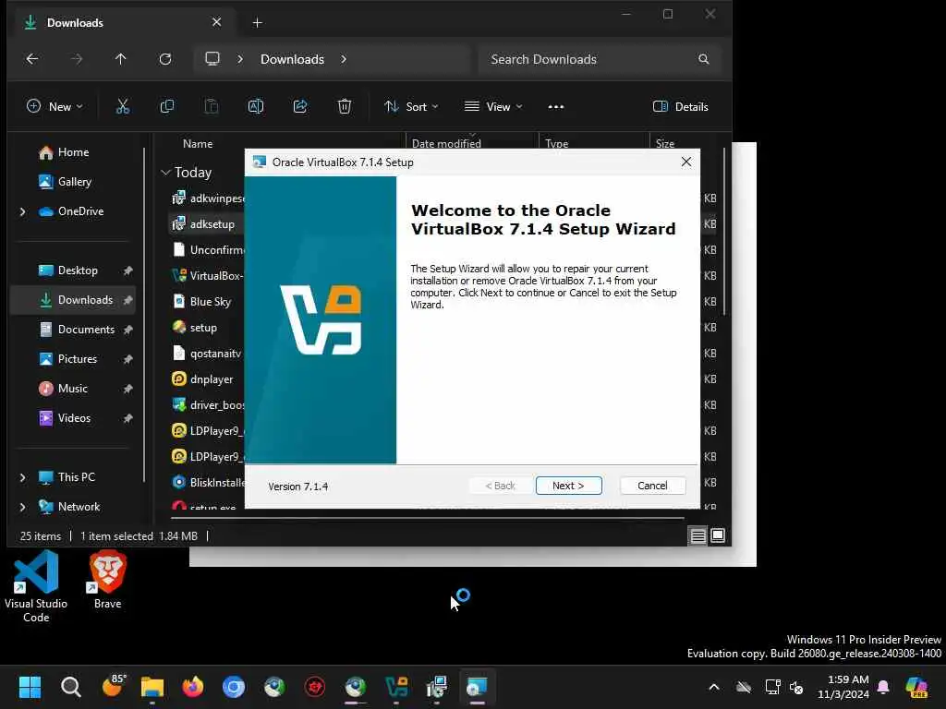Open Copilot Preview in the taskbar

point(917,687)
